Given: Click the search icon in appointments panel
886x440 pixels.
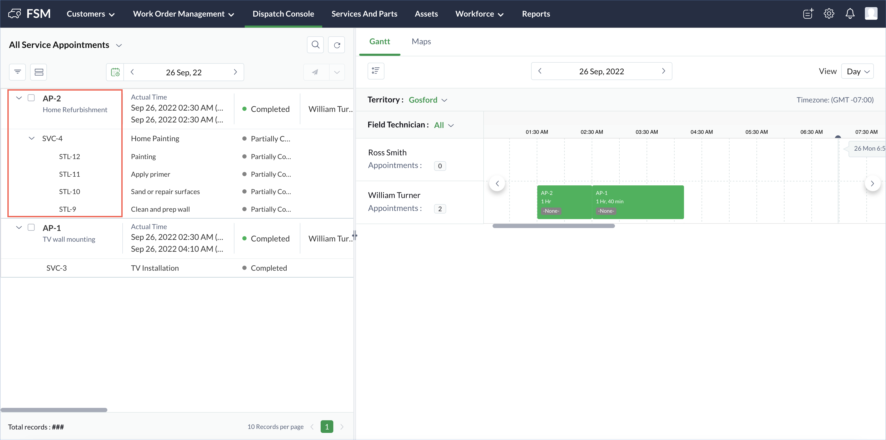Looking at the screenshot, I should click(x=315, y=45).
